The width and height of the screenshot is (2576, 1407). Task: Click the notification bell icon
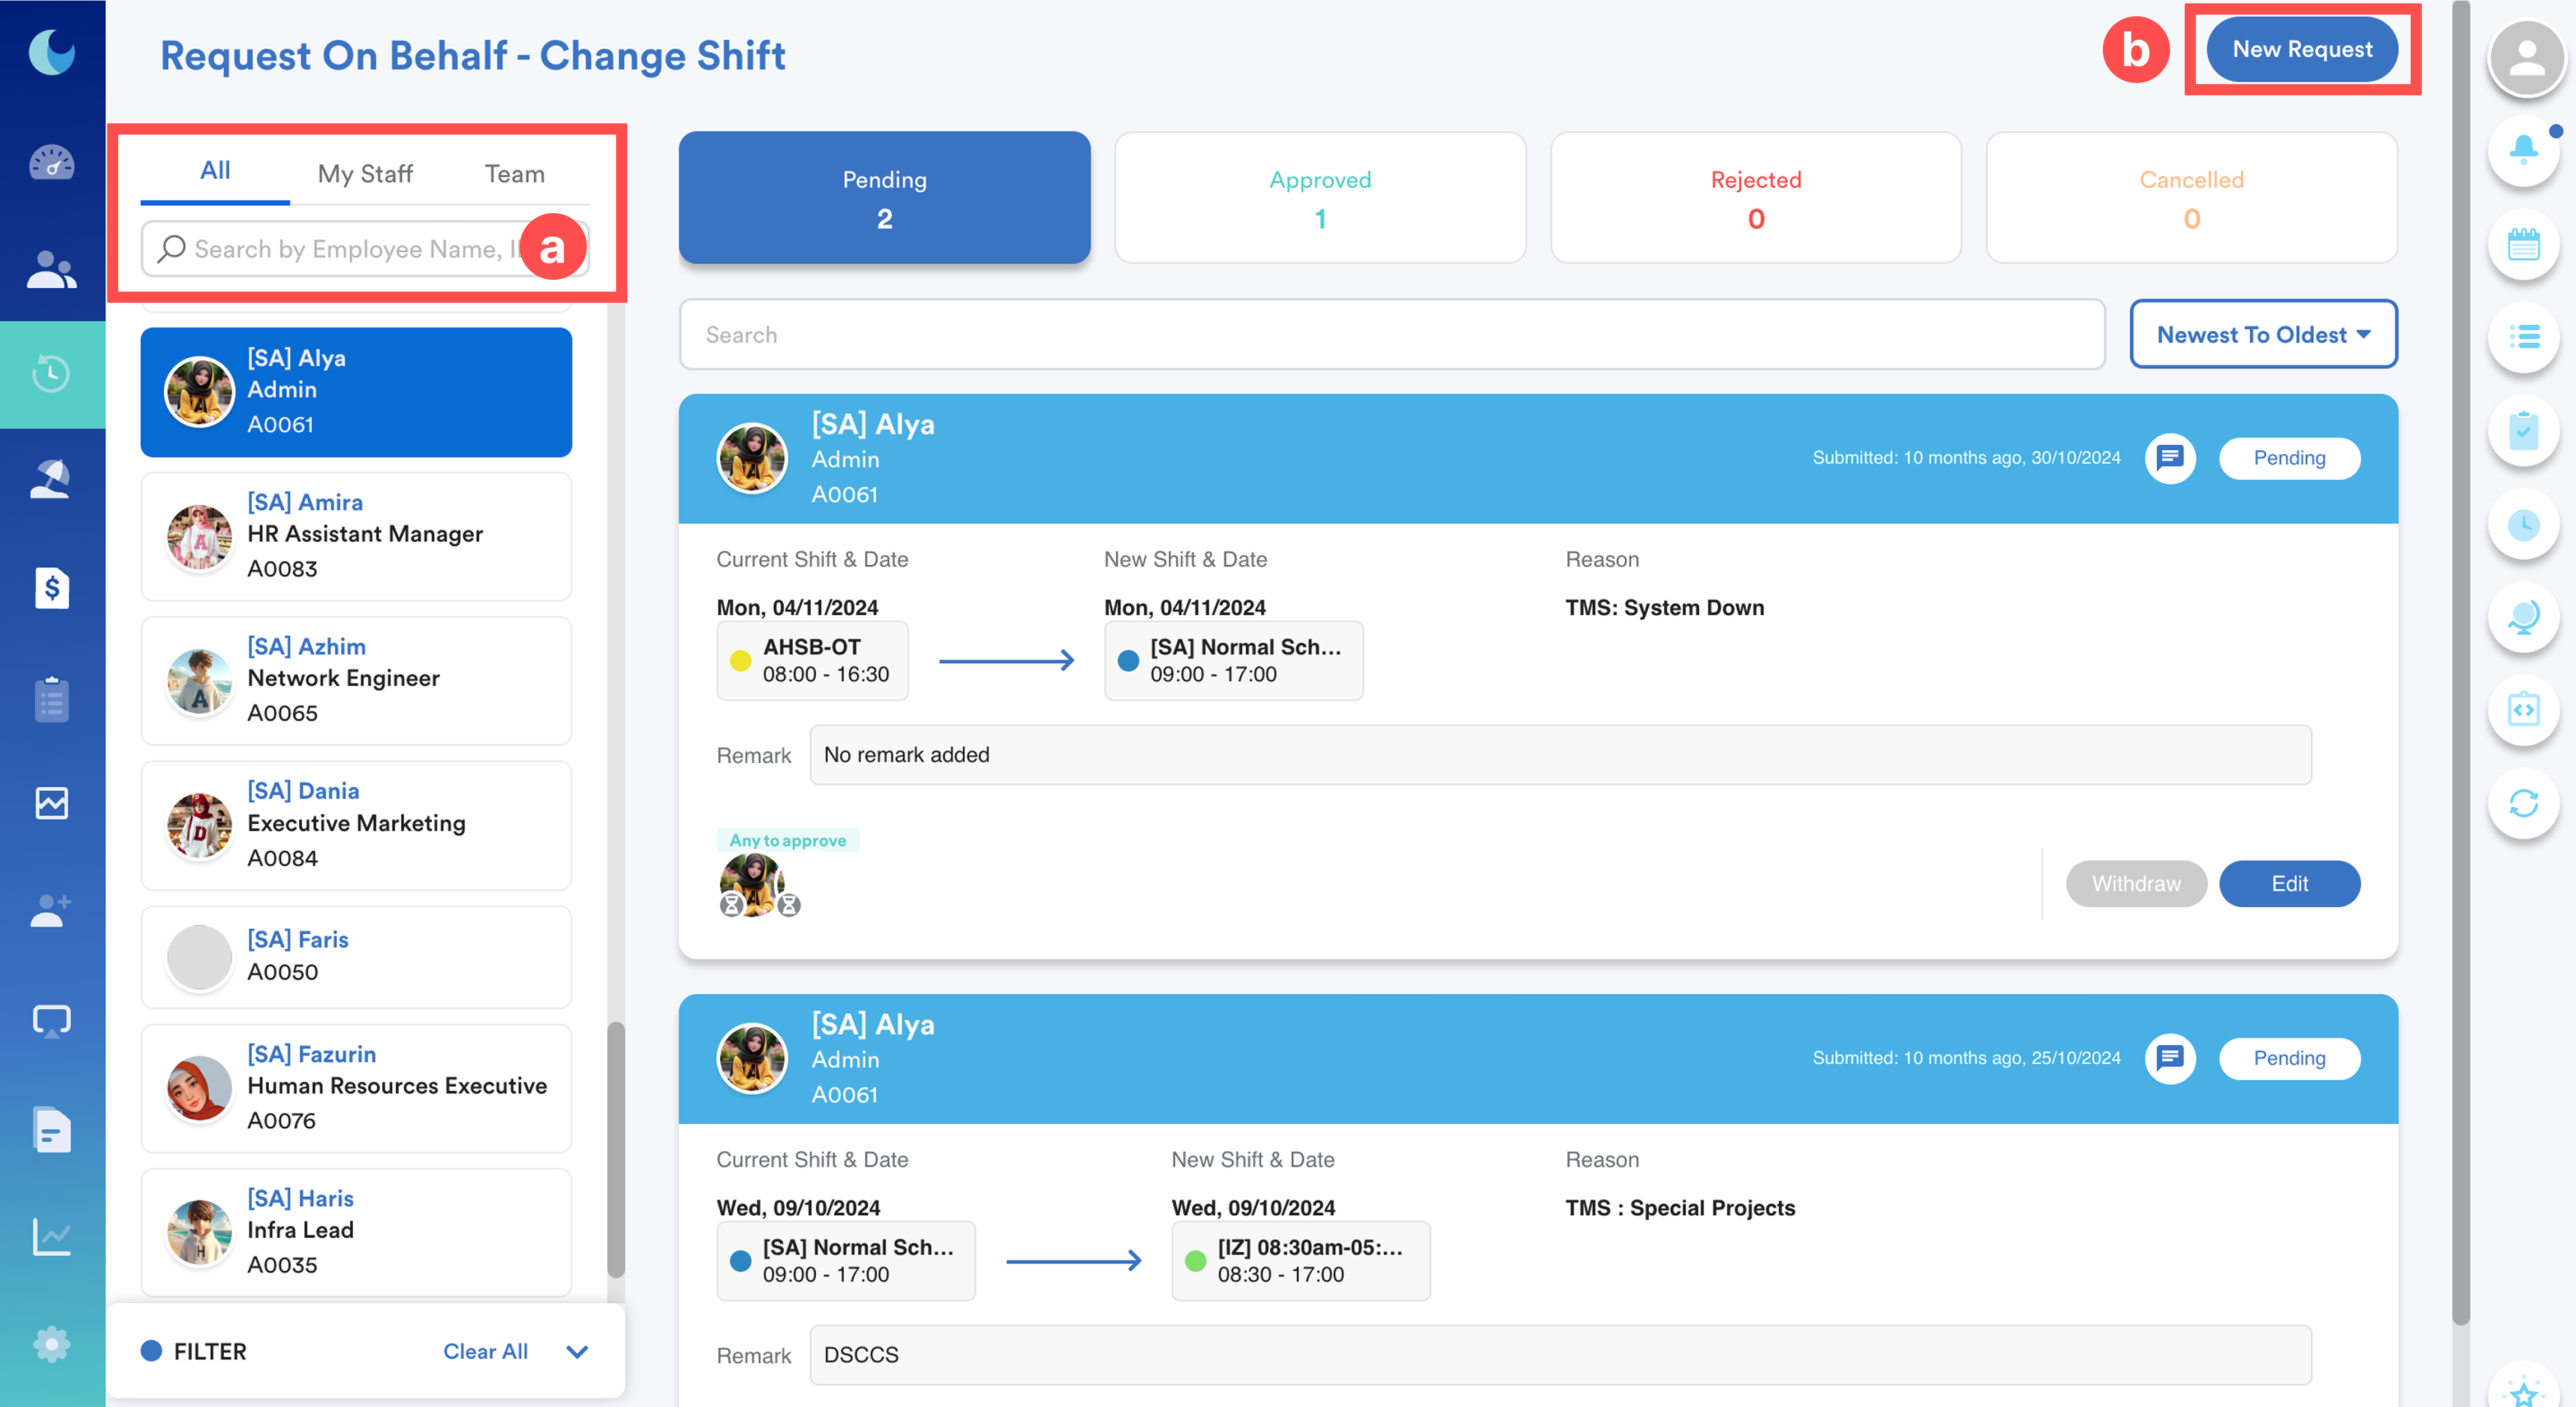point(2523,150)
